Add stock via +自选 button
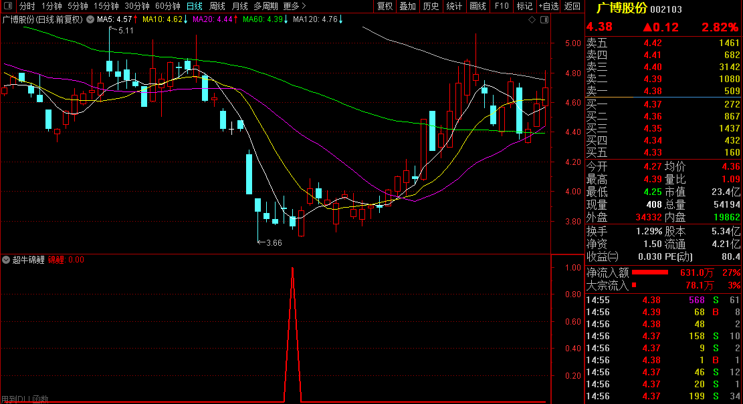Viewport: 743px width, 404px height. (x=548, y=6)
